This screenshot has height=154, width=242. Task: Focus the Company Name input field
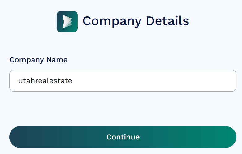123,81
